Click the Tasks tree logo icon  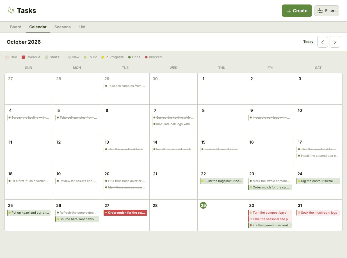pos(11,11)
